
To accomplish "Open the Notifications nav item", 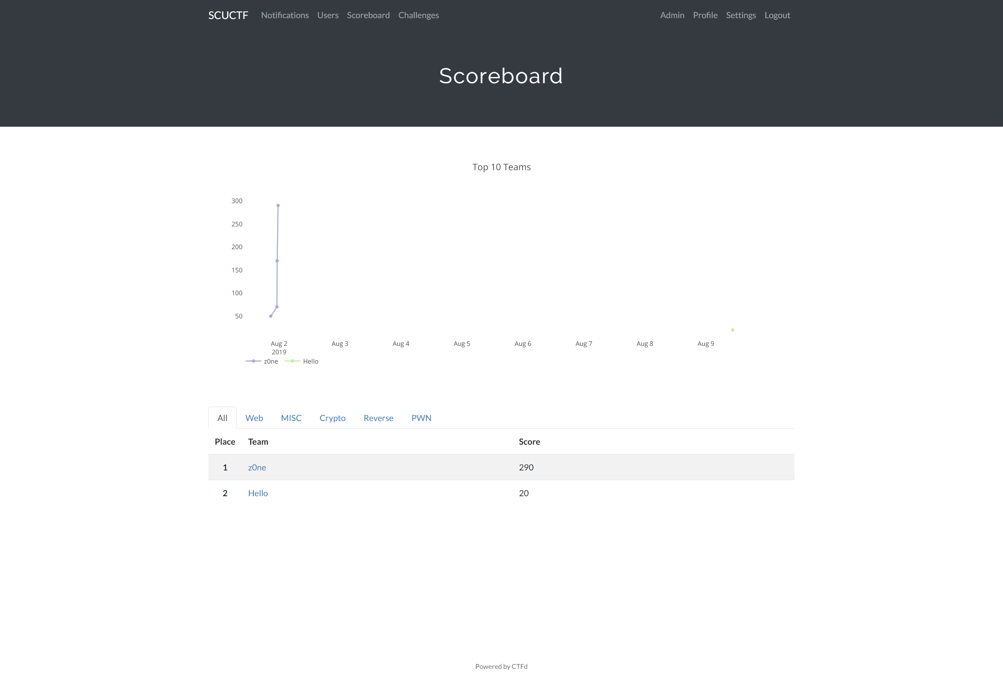I will [x=284, y=15].
